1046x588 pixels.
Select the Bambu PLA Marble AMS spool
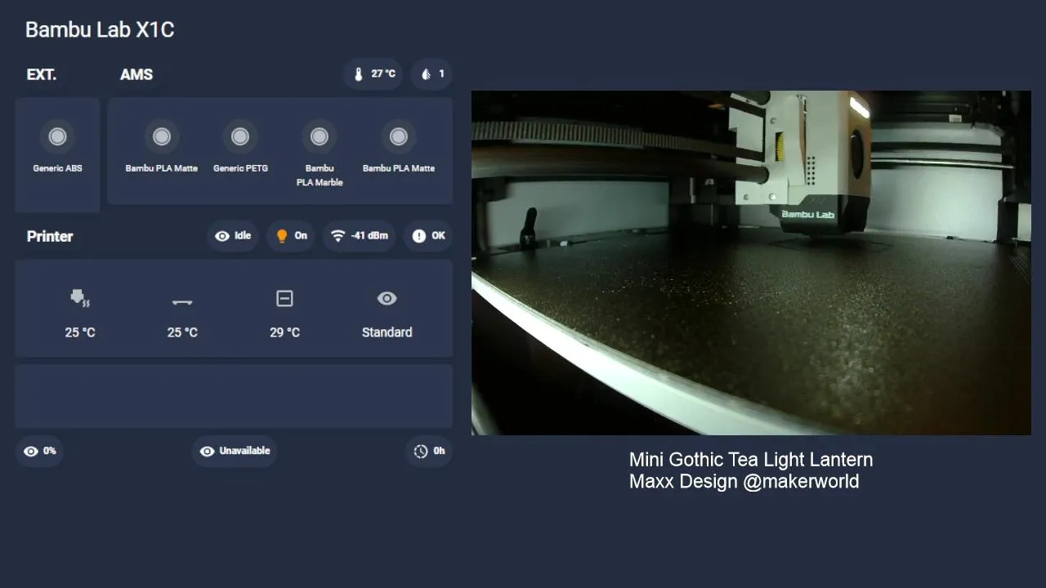coord(320,136)
